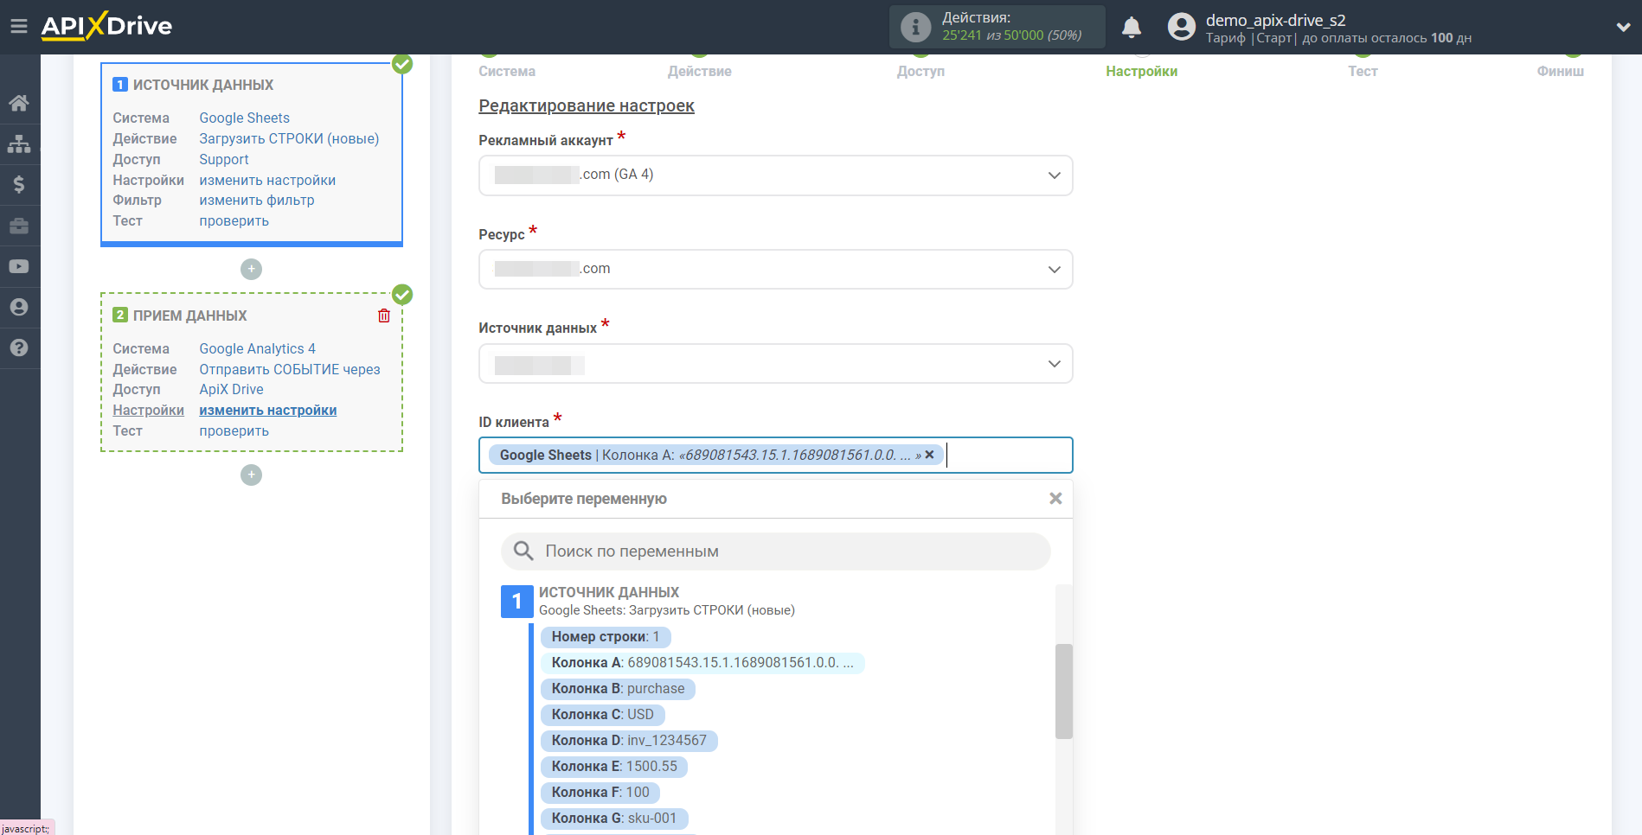Open the billing dollar sidebar icon
This screenshot has width=1642, height=835.
click(x=19, y=184)
